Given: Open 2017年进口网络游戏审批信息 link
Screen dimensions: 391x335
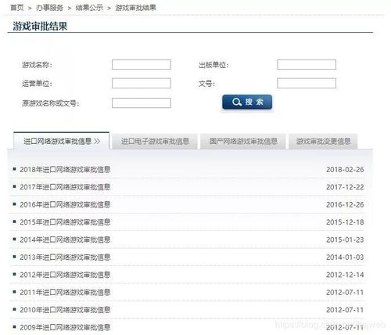Looking at the screenshot, I should tap(65, 187).
